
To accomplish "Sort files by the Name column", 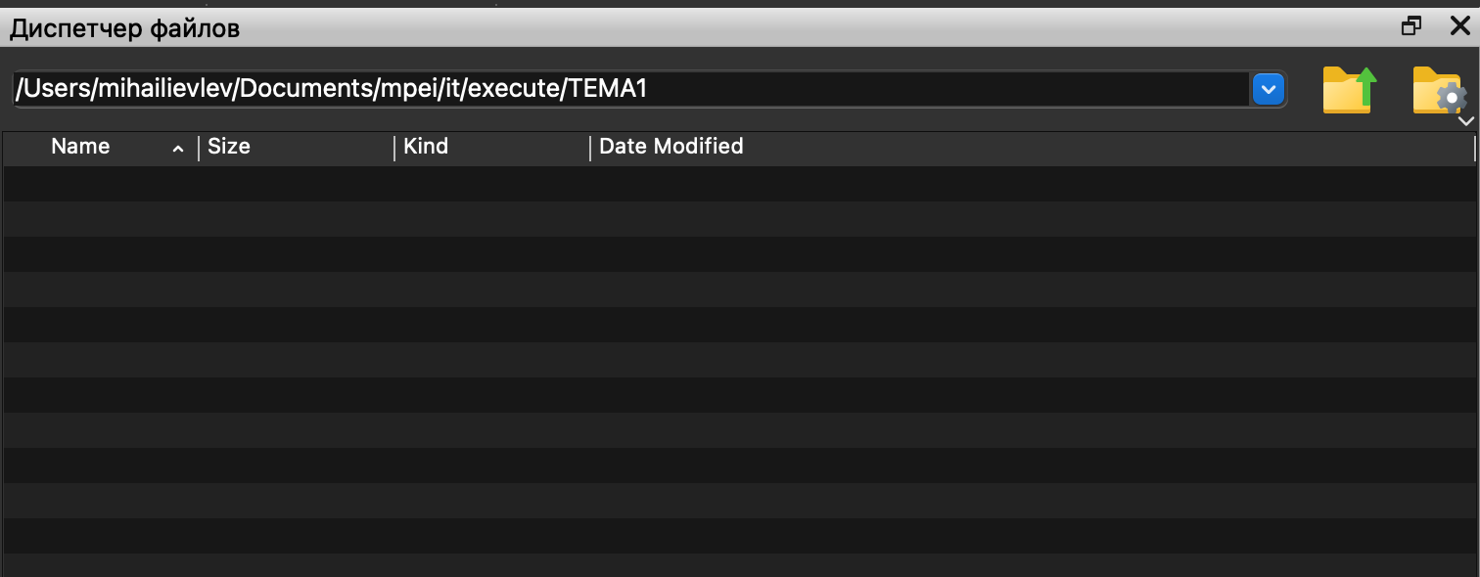I will pyautogui.click(x=80, y=147).
